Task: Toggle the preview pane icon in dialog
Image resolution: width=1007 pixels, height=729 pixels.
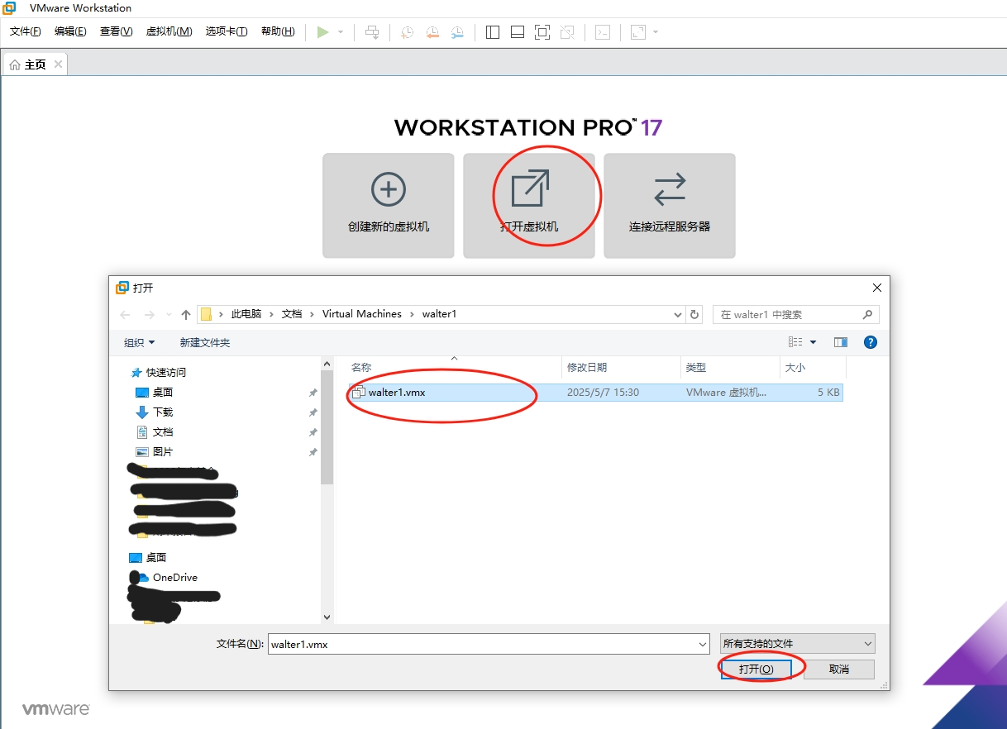Action: [x=841, y=342]
